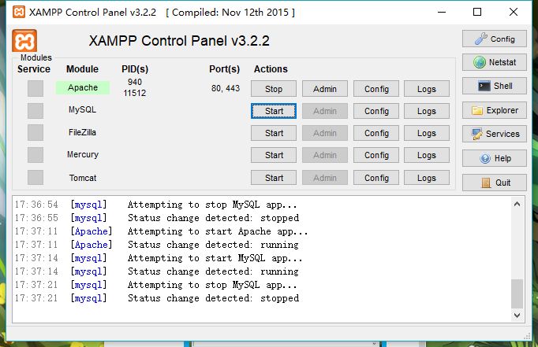Image resolution: width=538 pixels, height=347 pixels.
Task: Open the Help button
Action: (x=494, y=158)
